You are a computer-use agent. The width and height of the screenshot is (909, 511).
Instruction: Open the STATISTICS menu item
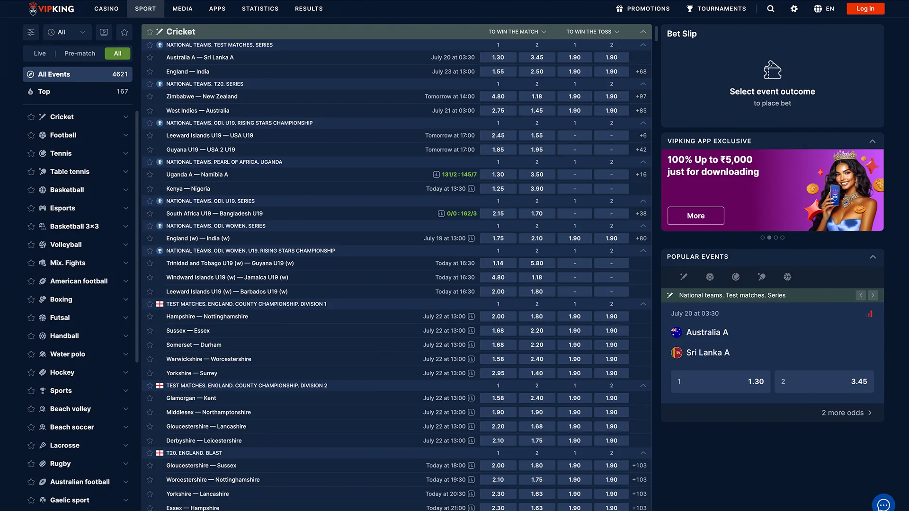(260, 9)
